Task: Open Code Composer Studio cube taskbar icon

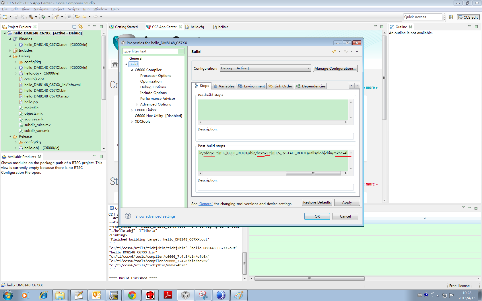Action: [185, 295]
